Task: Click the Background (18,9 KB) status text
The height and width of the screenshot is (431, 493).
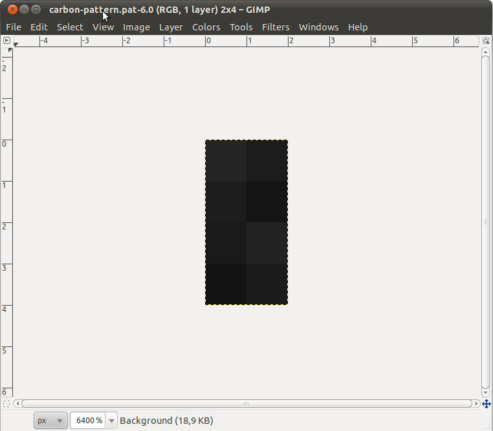Action: pyautogui.click(x=166, y=421)
